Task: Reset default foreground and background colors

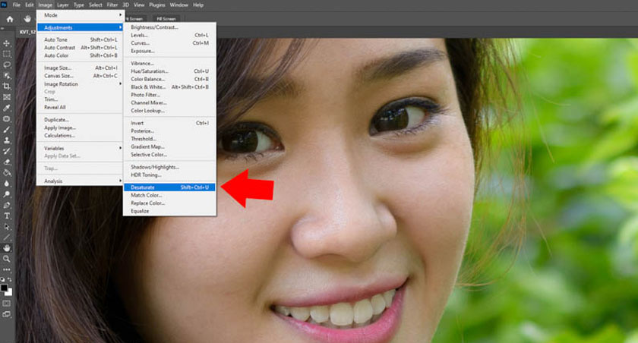Action: (x=3, y=279)
